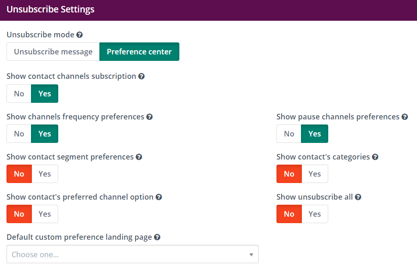Click help icon beside Show contact channels subscription
The image size is (417, 272).
point(141,76)
